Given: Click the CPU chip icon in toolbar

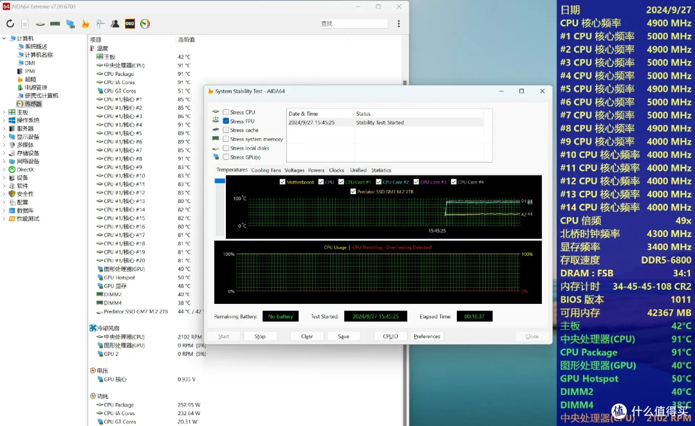Looking at the screenshot, I should 41,24.
